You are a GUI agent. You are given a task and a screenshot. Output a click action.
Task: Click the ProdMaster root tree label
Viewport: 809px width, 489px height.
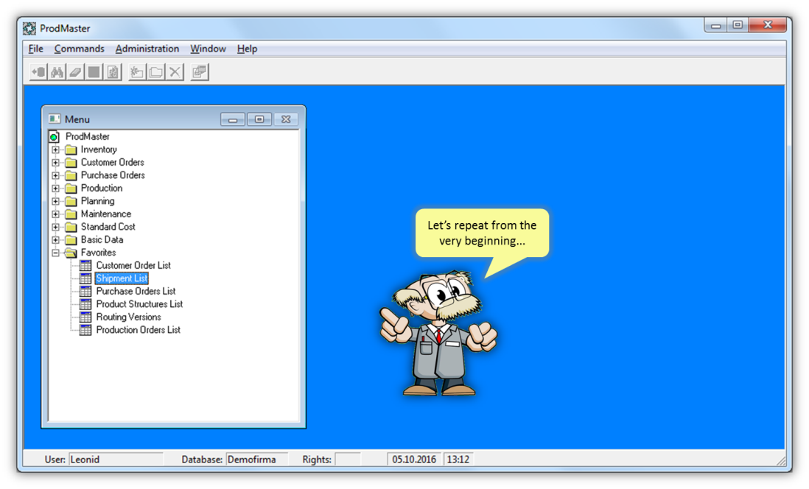click(87, 137)
